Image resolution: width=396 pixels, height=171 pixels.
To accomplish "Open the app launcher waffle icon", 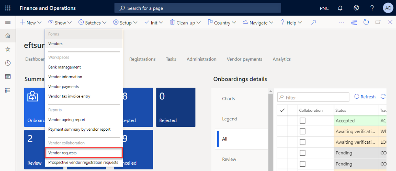I will [8, 8].
